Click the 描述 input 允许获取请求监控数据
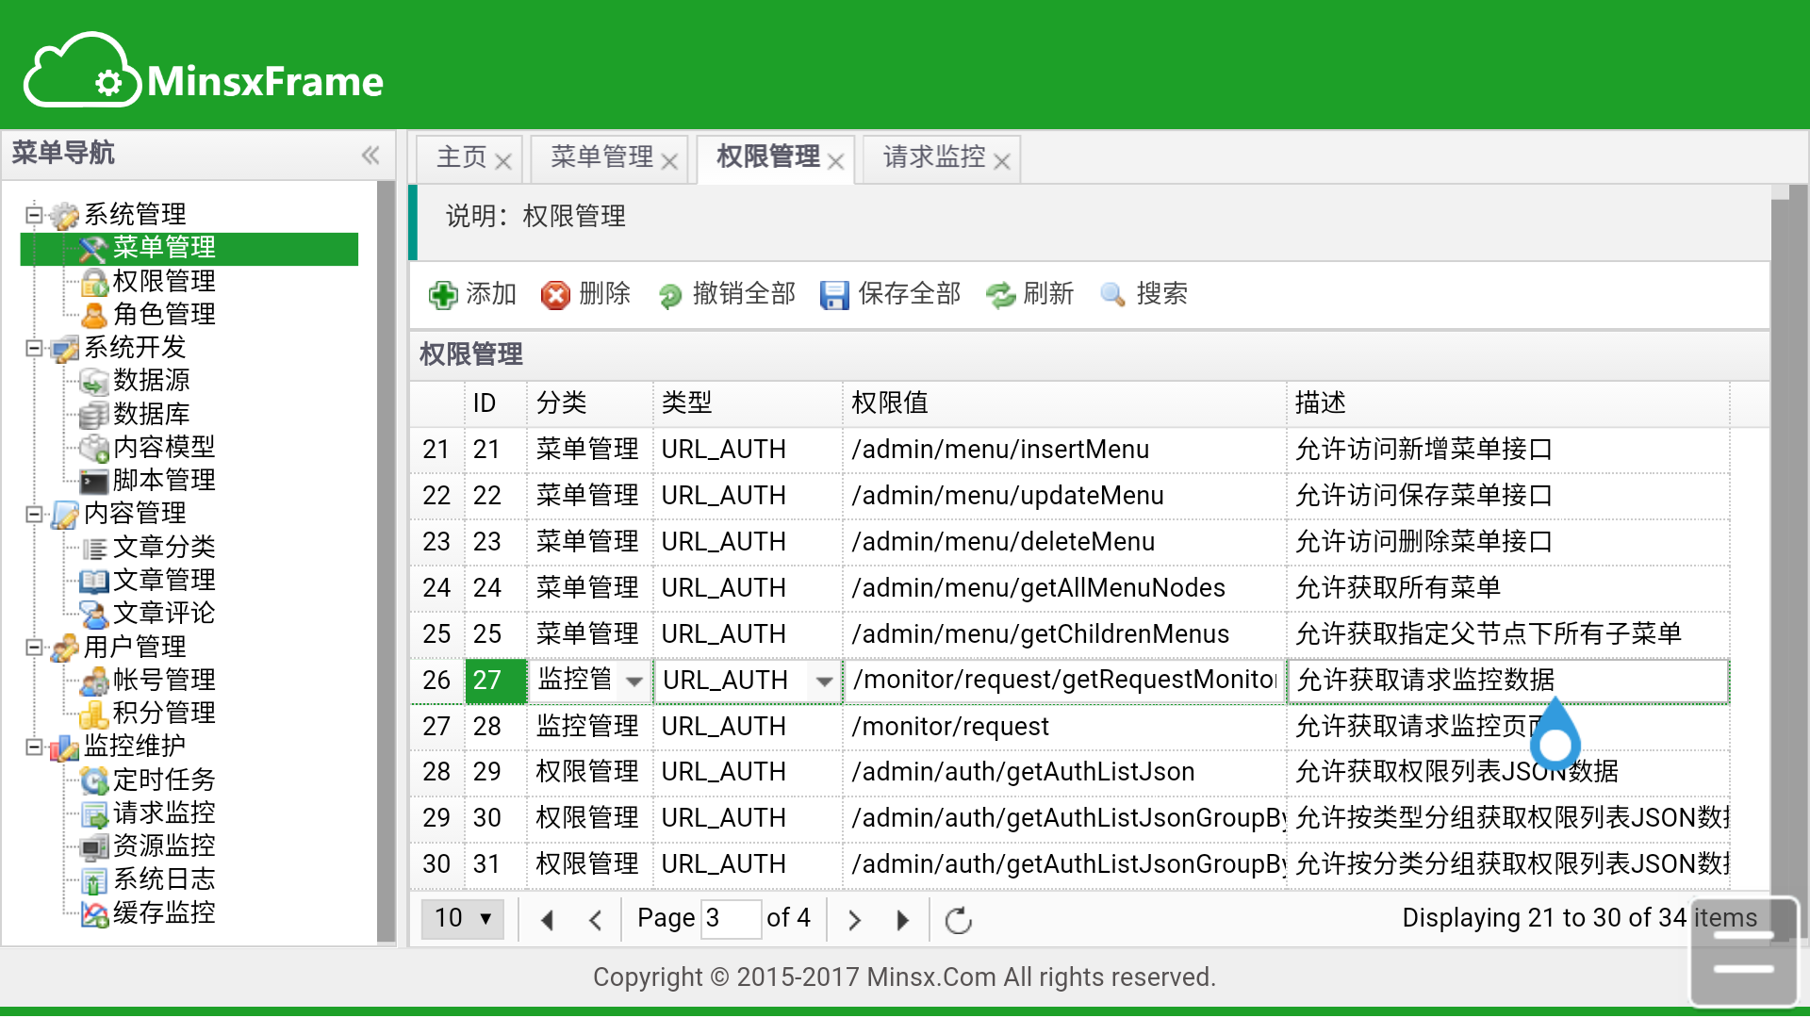Viewport: 1810px width, 1018px height. (1507, 681)
